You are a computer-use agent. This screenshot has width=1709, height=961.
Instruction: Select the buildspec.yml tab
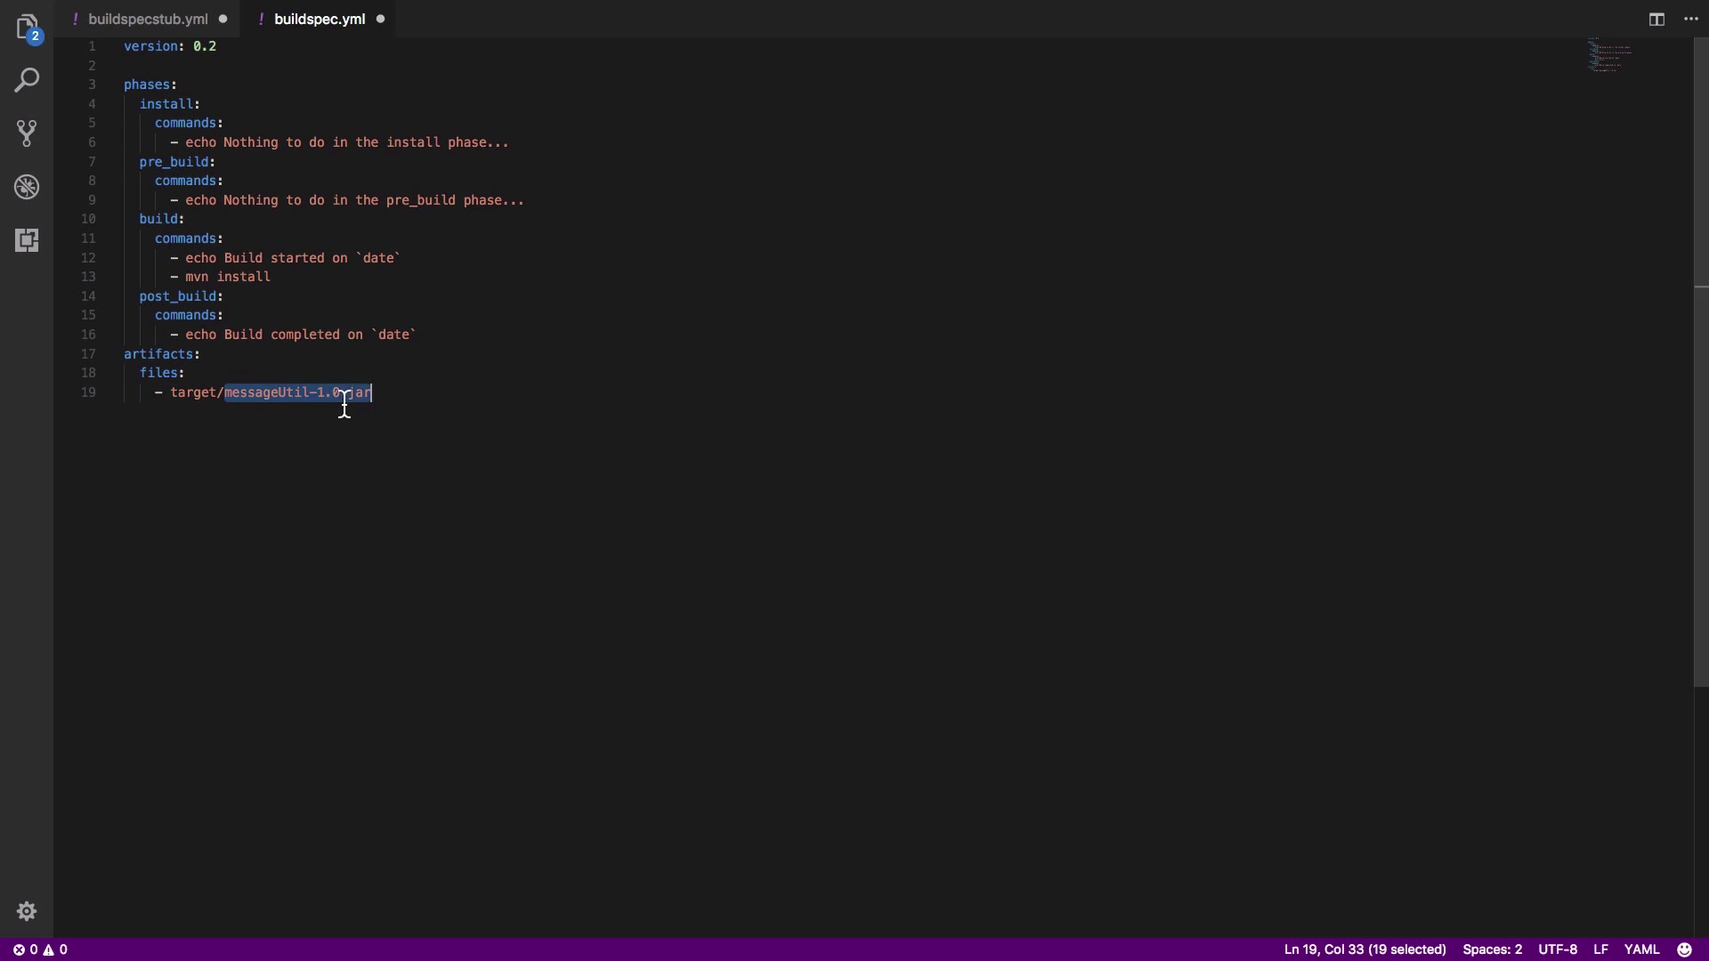[319, 19]
